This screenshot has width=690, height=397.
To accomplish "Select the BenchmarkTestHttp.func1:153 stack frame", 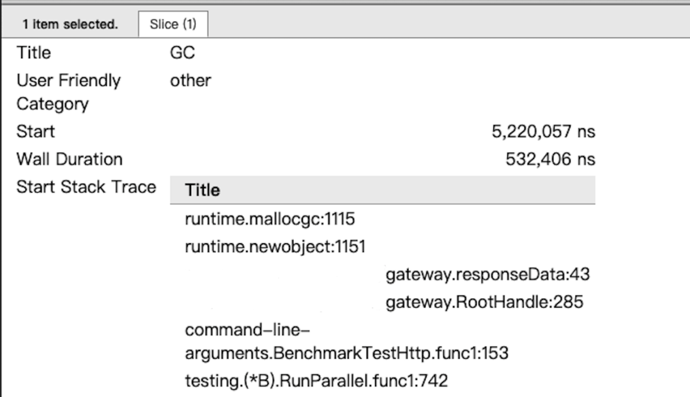I will pos(346,353).
